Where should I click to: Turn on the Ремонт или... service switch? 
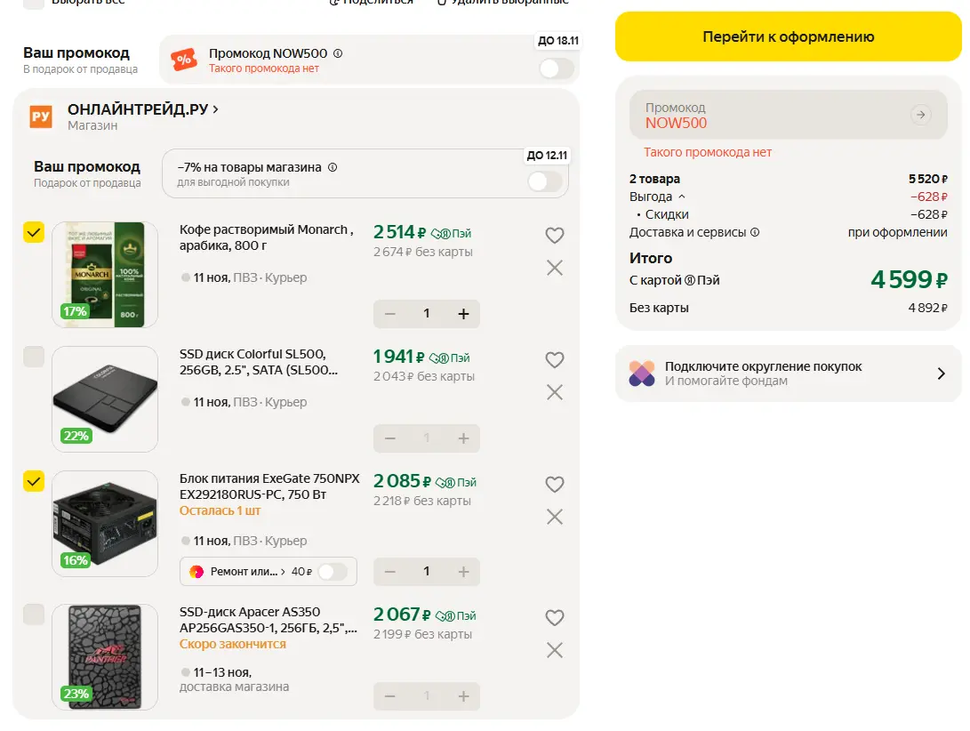(x=333, y=571)
